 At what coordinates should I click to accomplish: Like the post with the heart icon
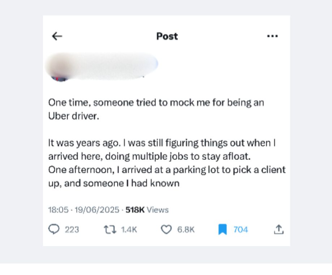point(166,229)
